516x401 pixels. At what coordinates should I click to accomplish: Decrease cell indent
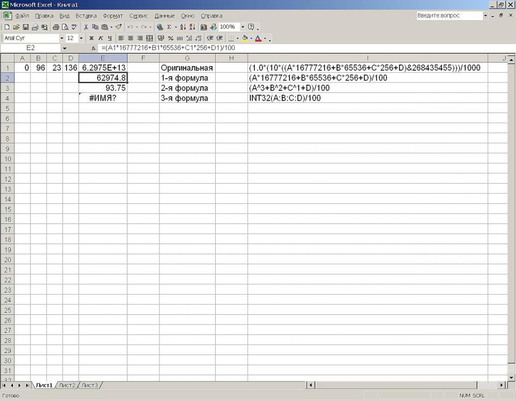(210, 38)
